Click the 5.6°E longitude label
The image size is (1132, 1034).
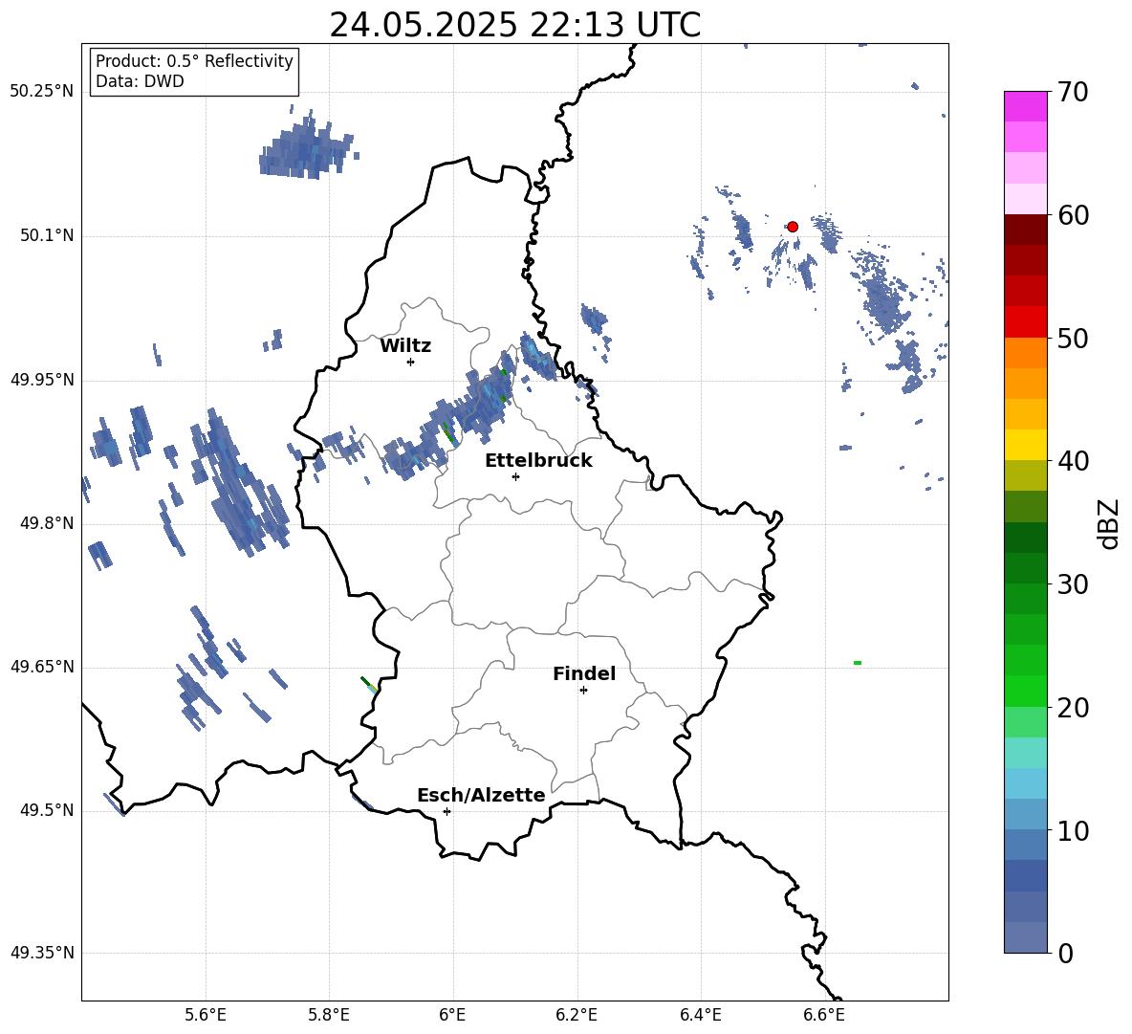[x=206, y=1015]
